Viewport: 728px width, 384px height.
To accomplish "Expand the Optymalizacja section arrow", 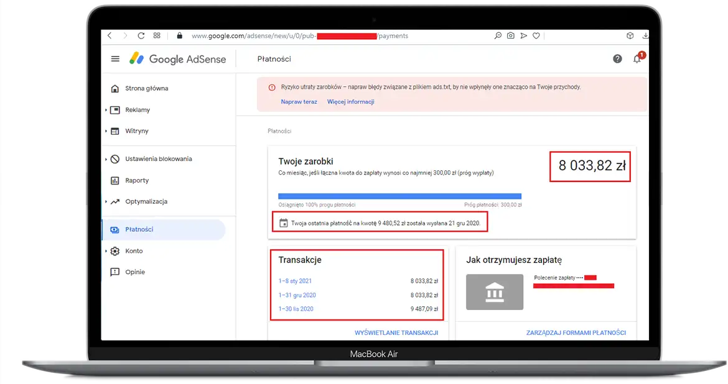I will [x=106, y=202].
